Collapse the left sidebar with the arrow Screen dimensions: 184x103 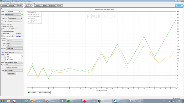point(1,9)
